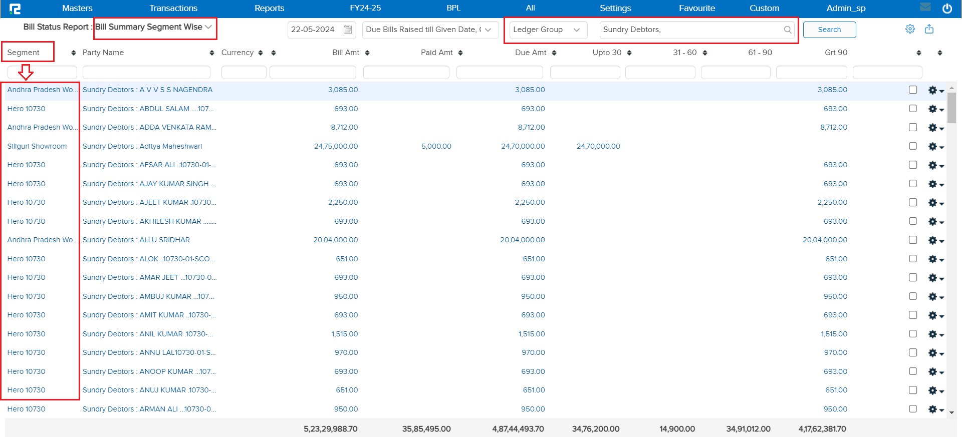The image size is (962, 437).
Task: Click the search magnifier in ledger field
Action: (x=788, y=30)
